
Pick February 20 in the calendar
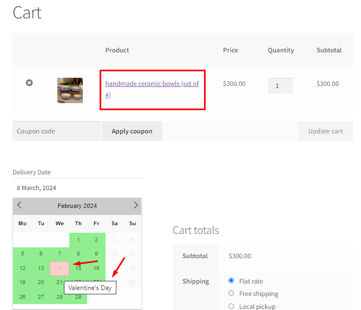41,282
